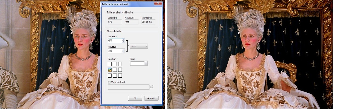Select the top-right position anchor
Screen dimensions: 351x109
tap(120, 64)
